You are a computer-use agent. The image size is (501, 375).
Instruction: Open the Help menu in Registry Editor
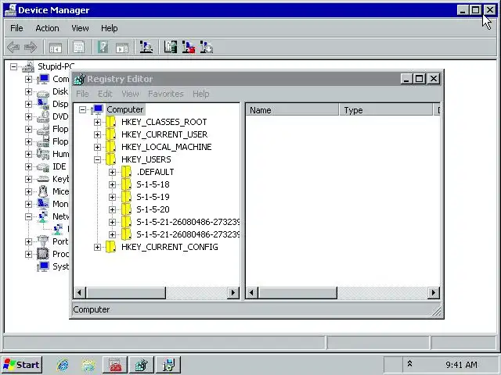tap(201, 94)
